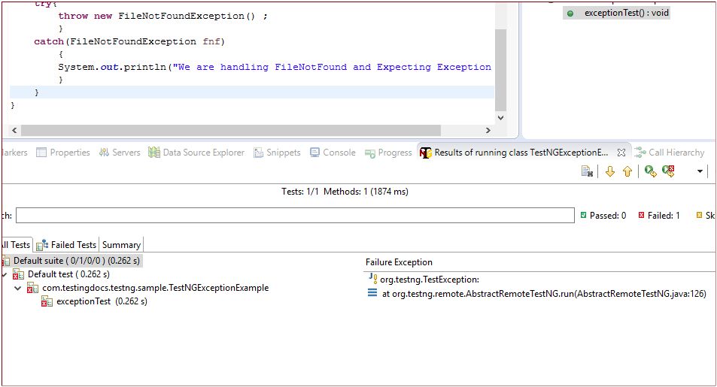The height and width of the screenshot is (387, 717).
Task: Click the green dot beside exceptionTest()
Action: tap(570, 14)
